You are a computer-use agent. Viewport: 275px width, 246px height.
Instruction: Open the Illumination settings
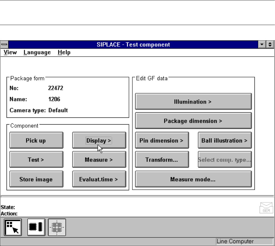(x=193, y=102)
